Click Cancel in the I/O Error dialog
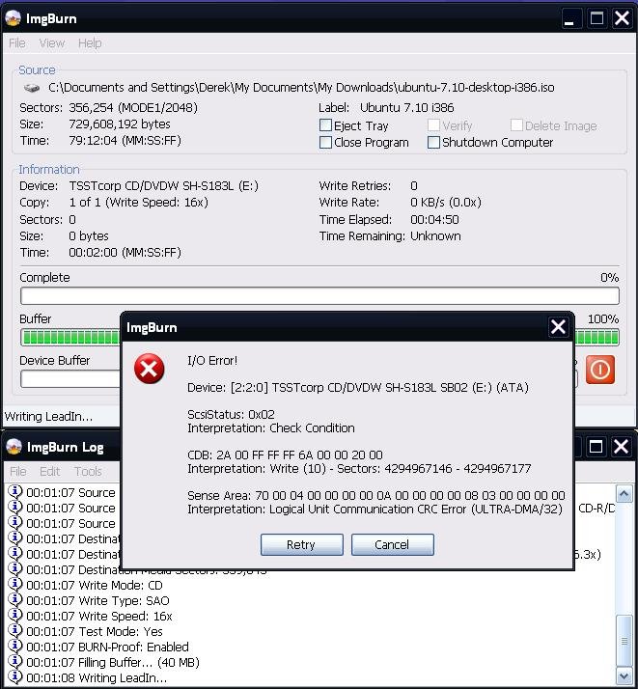This screenshot has height=689, width=638. click(393, 545)
